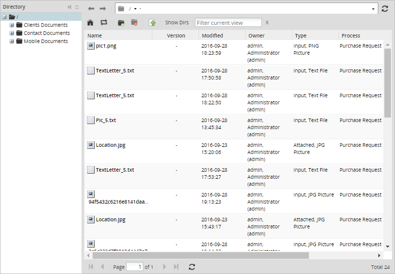The height and width of the screenshot is (274, 395).
Task: Open the pic1.png file
Action: [x=106, y=46]
